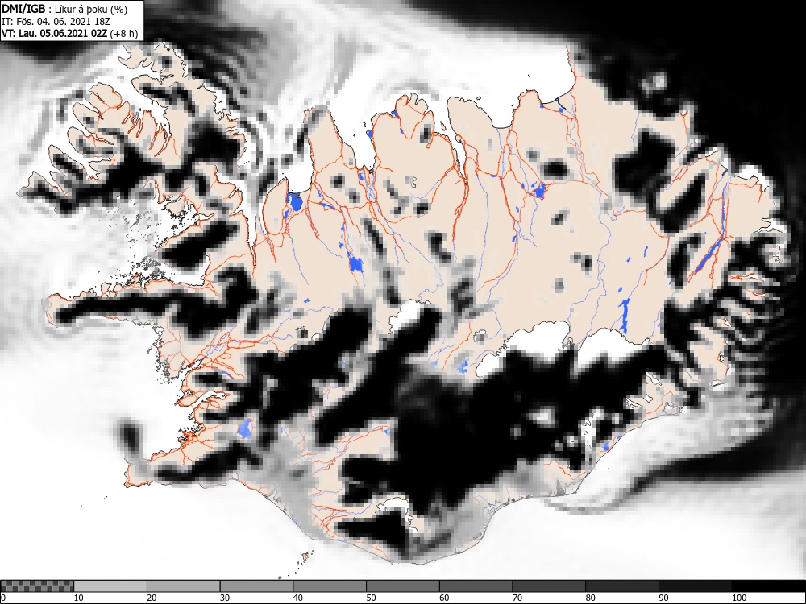This screenshot has width=806, height=604.
Task: Click the legend label '40'
Action: coord(297,598)
